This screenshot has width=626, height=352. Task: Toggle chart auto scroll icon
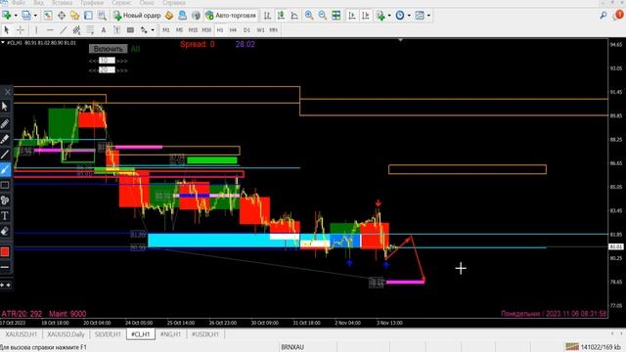(x=352, y=16)
